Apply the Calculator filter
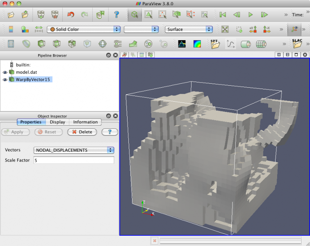310x246 pixels. [x=11, y=44]
